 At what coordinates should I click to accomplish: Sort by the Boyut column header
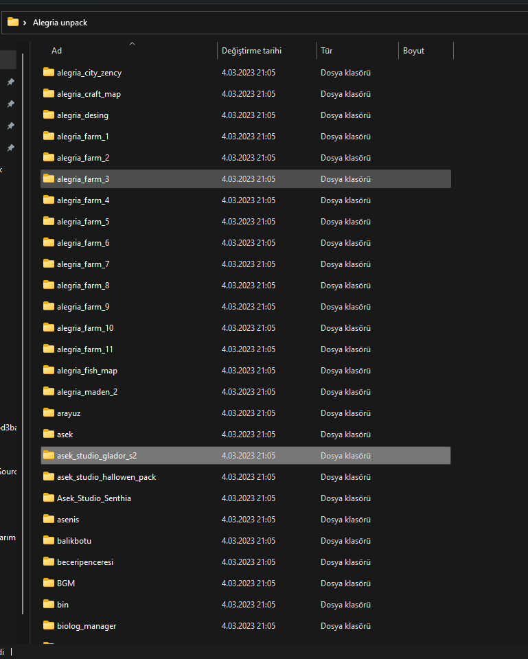[413, 51]
